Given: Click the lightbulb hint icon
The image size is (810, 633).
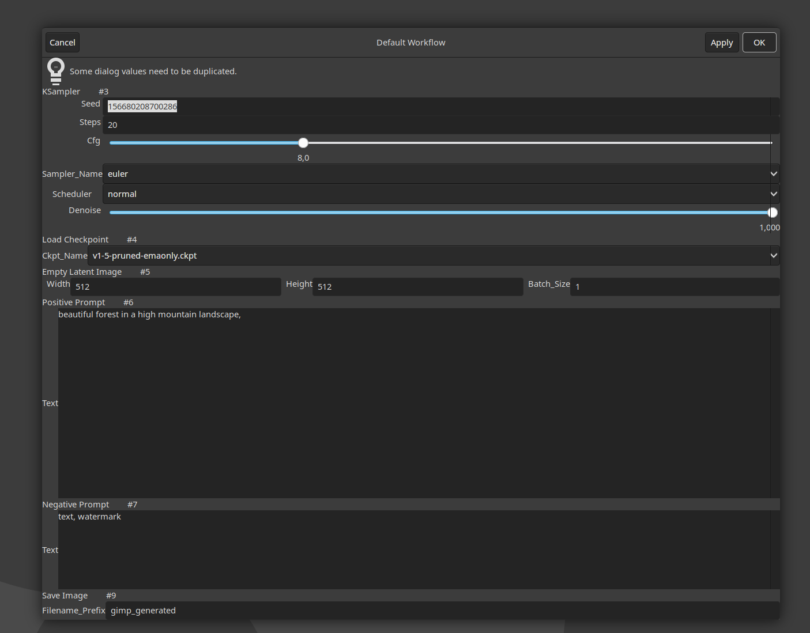Looking at the screenshot, I should [x=56, y=71].
